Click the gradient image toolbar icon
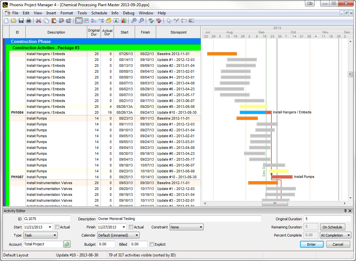356x261 pixels. (x=191, y=21)
